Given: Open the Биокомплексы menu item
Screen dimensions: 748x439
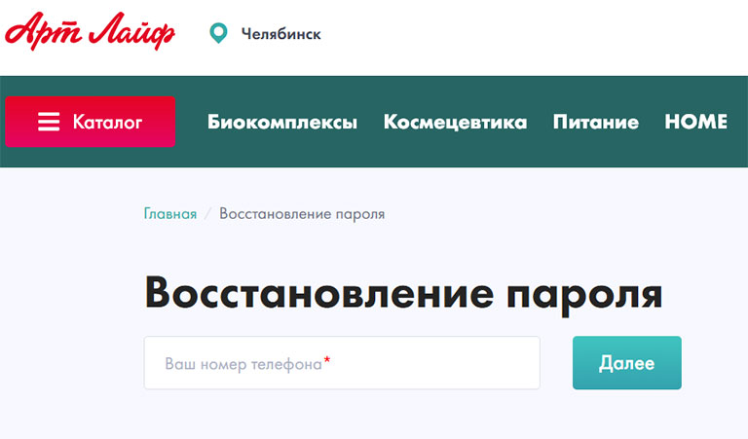Looking at the screenshot, I should [281, 123].
